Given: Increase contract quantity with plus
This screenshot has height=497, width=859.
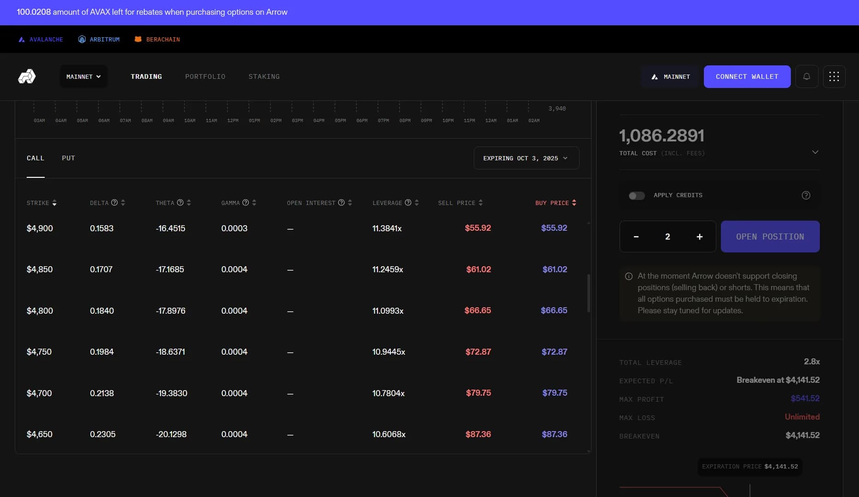Looking at the screenshot, I should click(700, 237).
